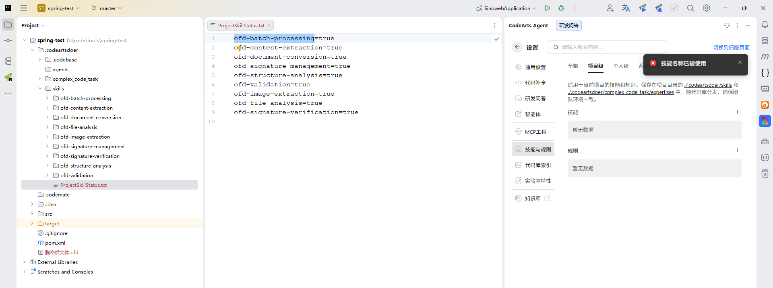The height and width of the screenshot is (288, 773).
Task: Switch to the 项目级 tab
Action: pos(595,66)
